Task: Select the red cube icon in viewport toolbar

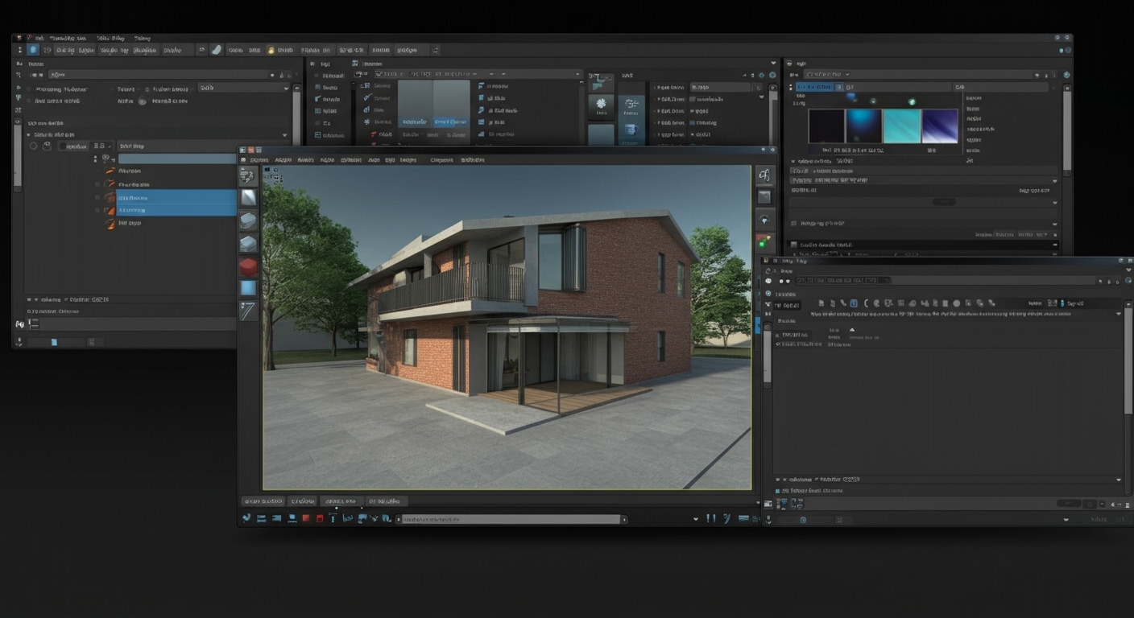Action: pos(248,266)
